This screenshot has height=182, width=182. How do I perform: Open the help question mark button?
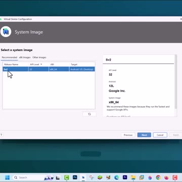coord(1,135)
